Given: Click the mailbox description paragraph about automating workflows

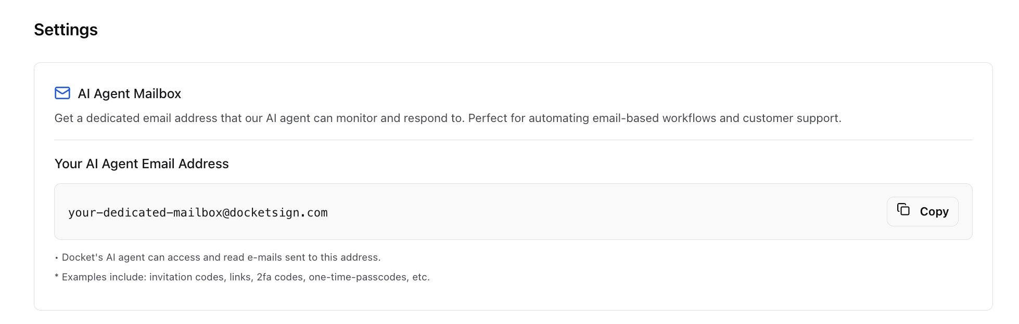Looking at the screenshot, I should [448, 118].
